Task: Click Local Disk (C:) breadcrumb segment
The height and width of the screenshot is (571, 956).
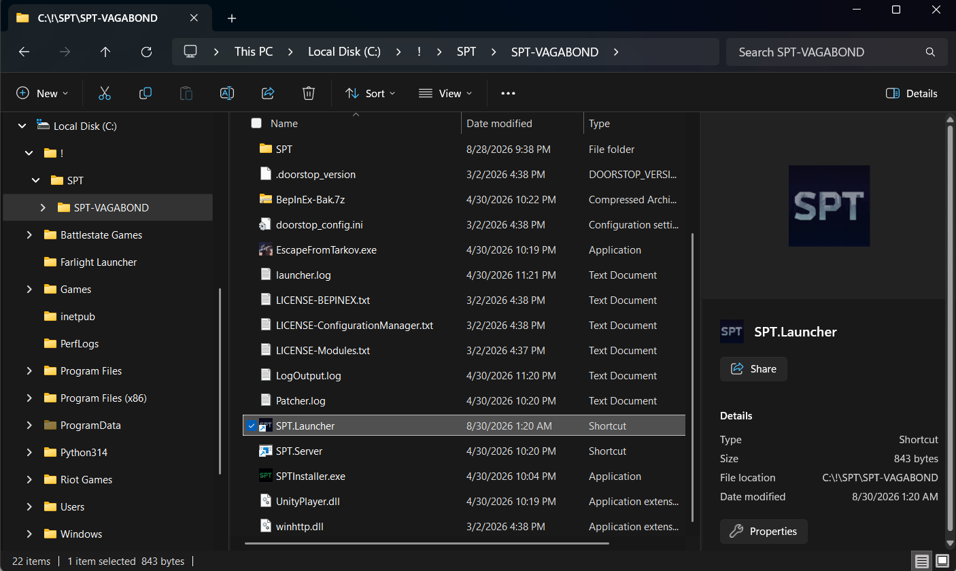Action: [345, 52]
